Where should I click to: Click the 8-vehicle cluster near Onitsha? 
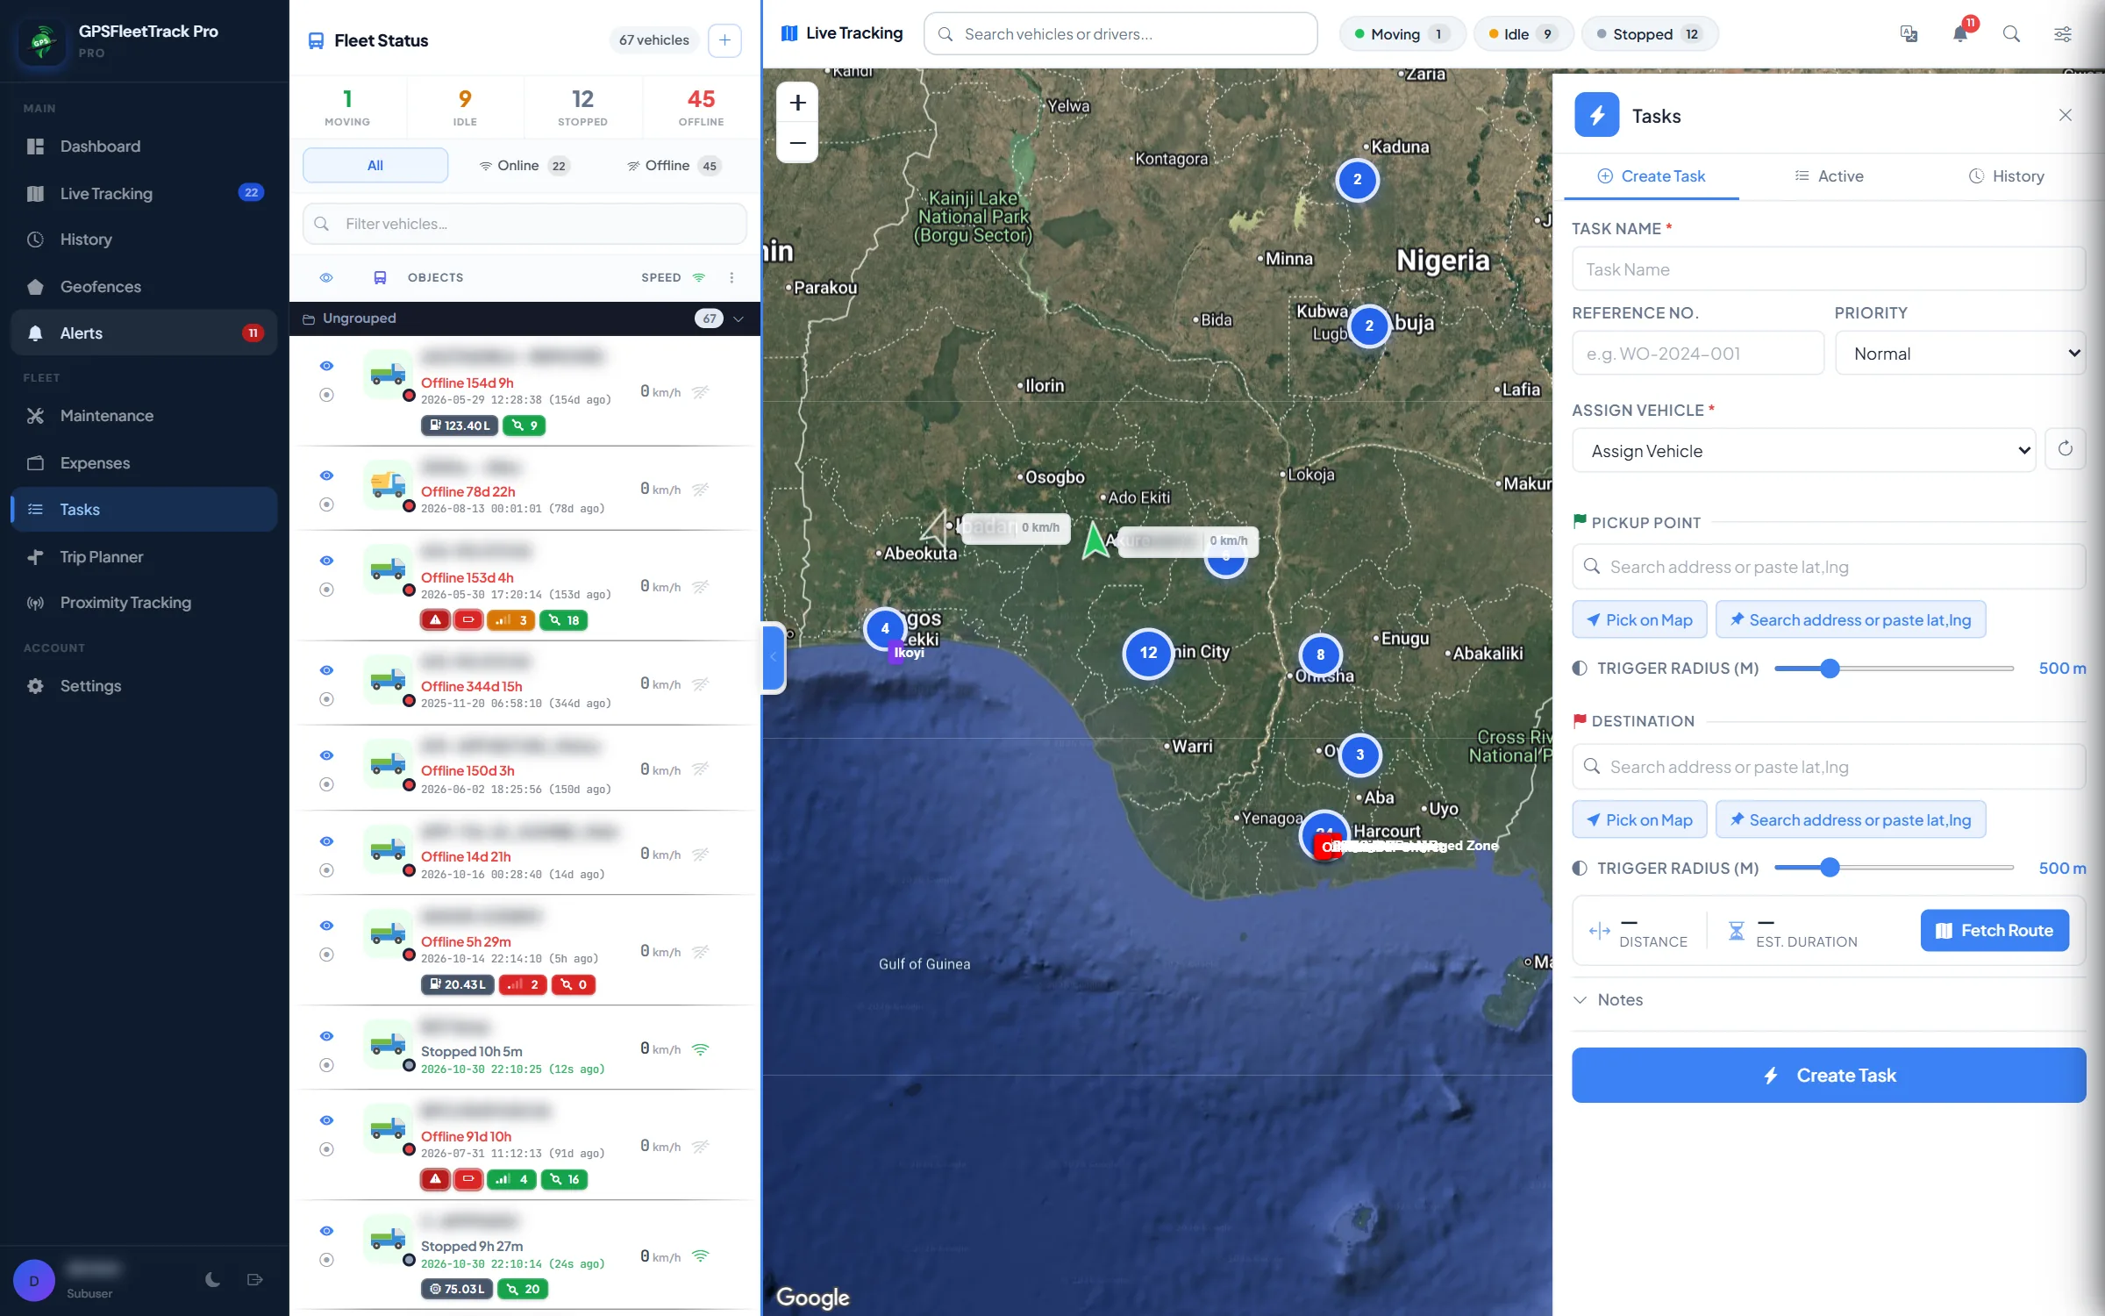click(1321, 654)
